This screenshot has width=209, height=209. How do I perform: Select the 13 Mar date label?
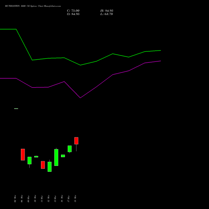click(x=55, y=199)
